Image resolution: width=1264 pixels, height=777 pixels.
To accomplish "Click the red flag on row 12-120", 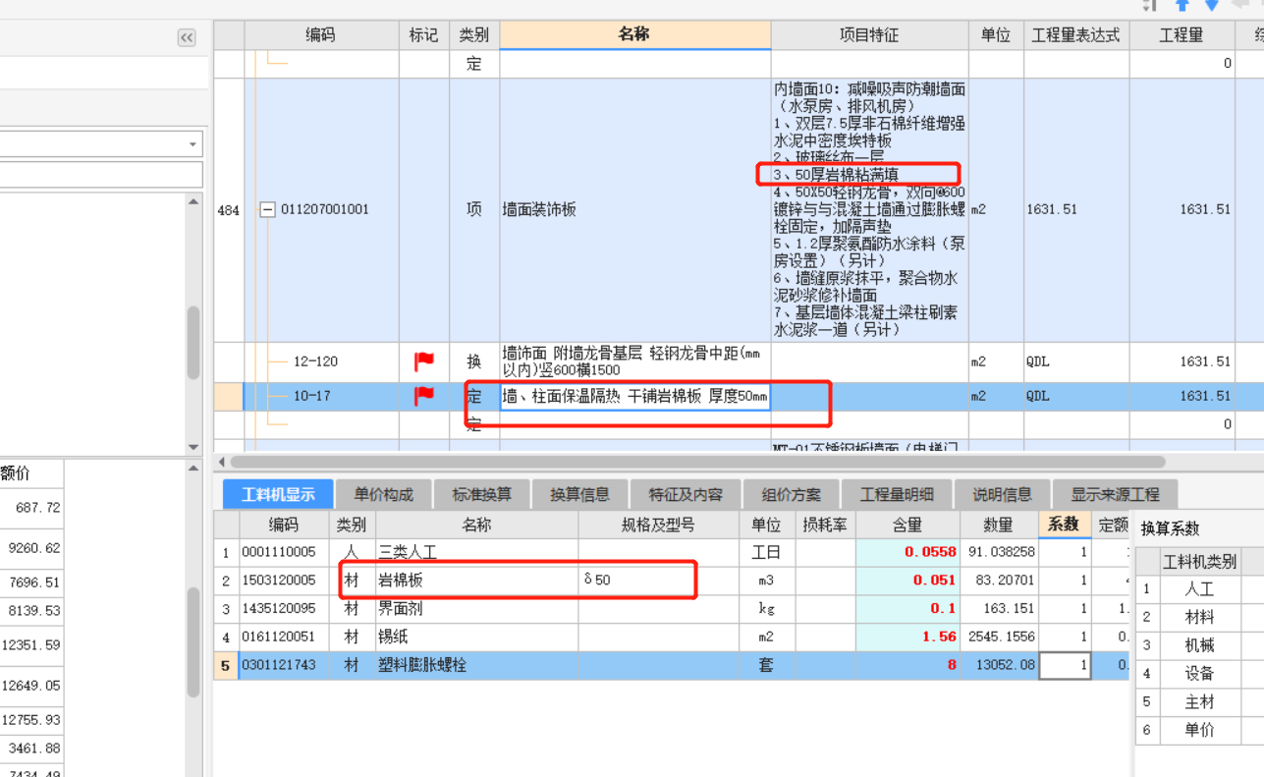I will [x=424, y=361].
